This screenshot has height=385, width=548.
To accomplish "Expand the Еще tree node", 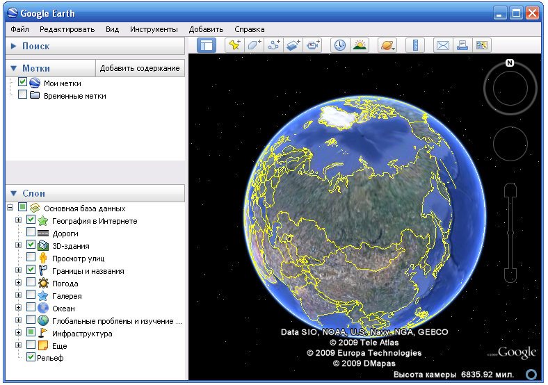I will coord(19,345).
